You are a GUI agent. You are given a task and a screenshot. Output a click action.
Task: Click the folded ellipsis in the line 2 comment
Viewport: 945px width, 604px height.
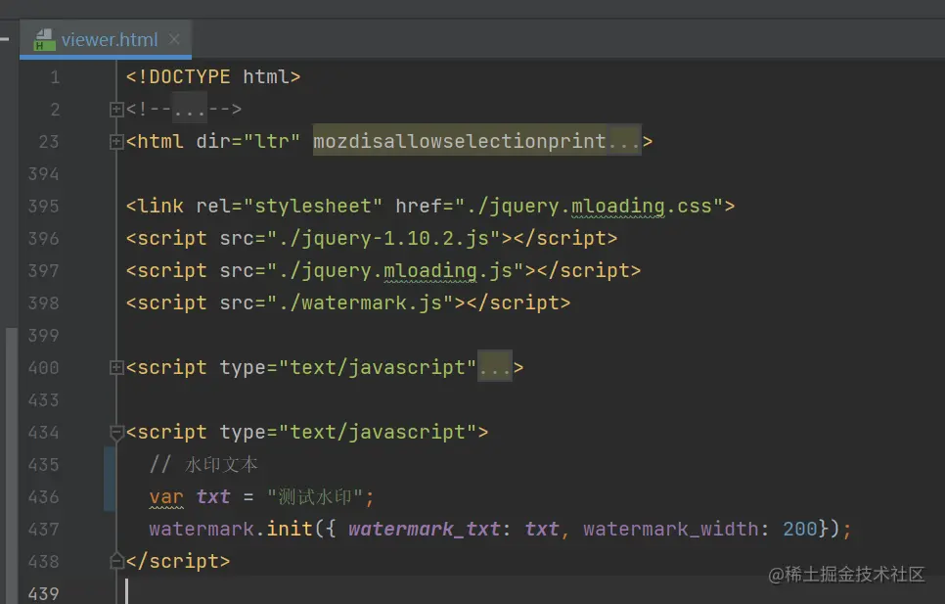tap(190, 109)
